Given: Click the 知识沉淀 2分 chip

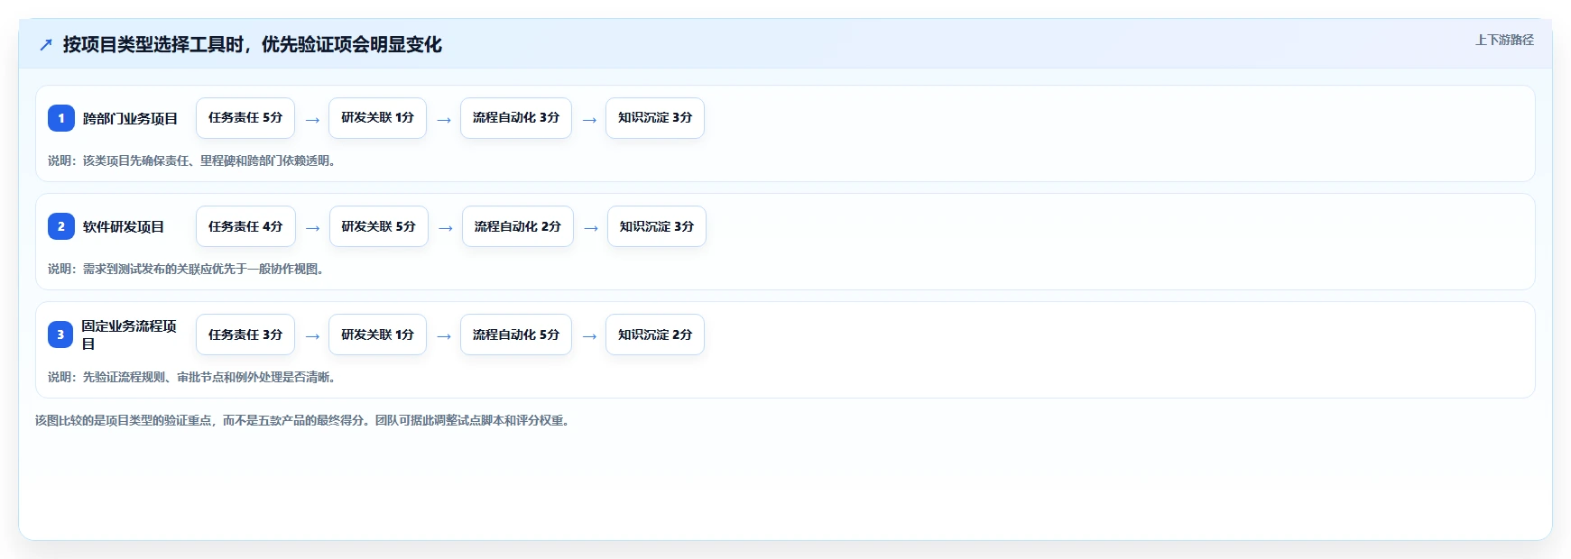Looking at the screenshot, I should [x=655, y=334].
